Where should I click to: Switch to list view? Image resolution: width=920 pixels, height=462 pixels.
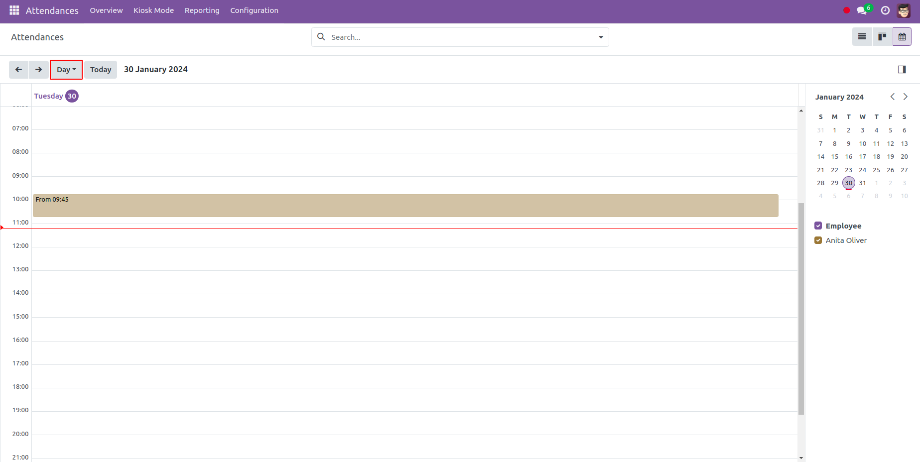[x=862, y=37]
